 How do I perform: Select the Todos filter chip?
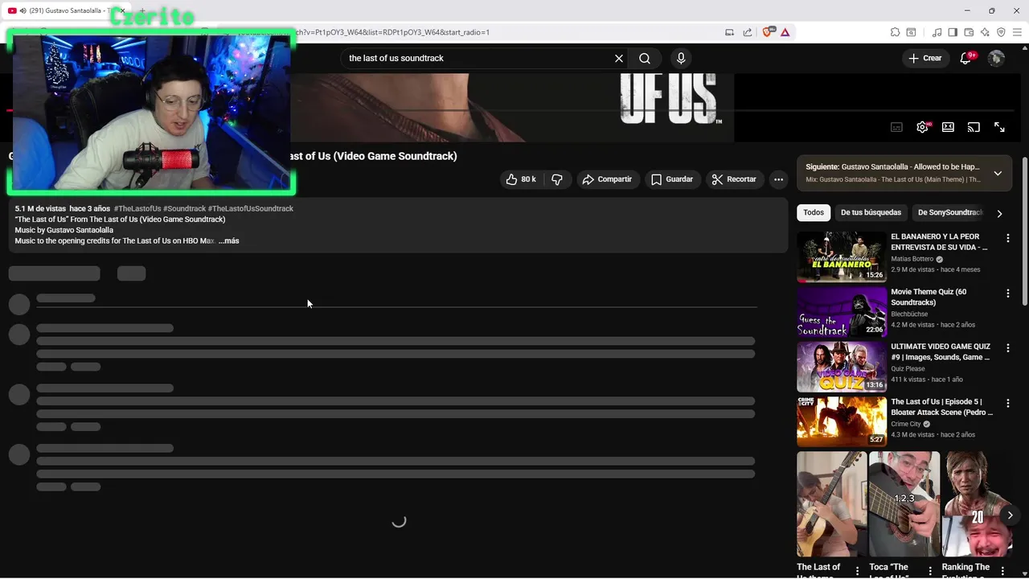click(x=814, y=212)
